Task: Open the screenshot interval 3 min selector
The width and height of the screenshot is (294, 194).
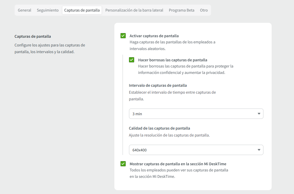Action: 193,114
